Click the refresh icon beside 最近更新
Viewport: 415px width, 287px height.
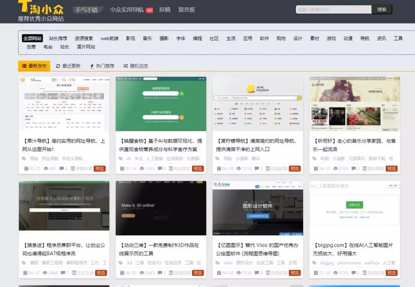pos(58,66)
